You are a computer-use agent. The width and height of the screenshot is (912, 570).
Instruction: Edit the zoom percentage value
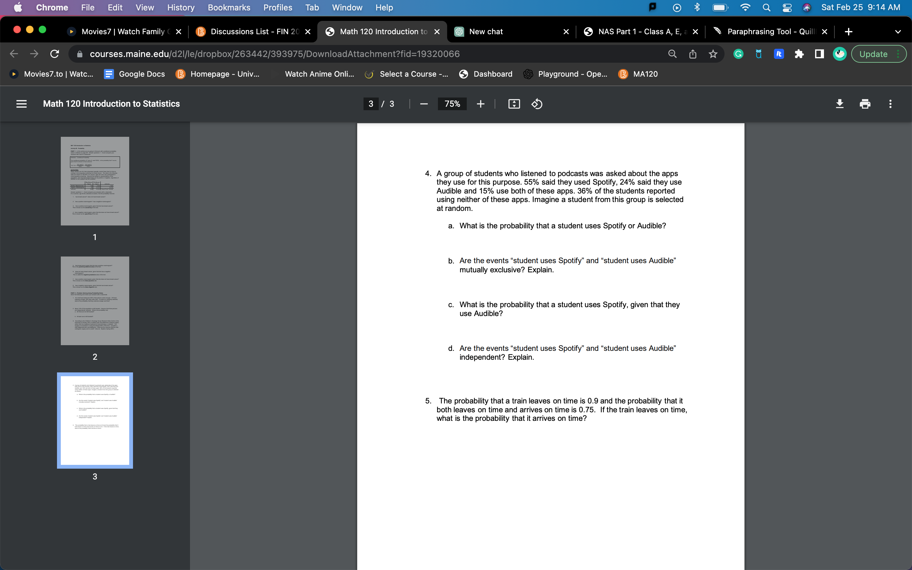pos(452,104)
